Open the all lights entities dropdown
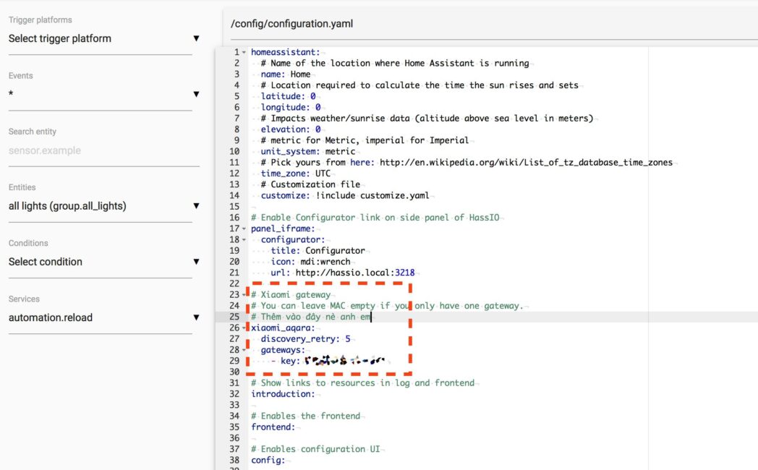This screenshot has height=470, width=758. [104, 206]
